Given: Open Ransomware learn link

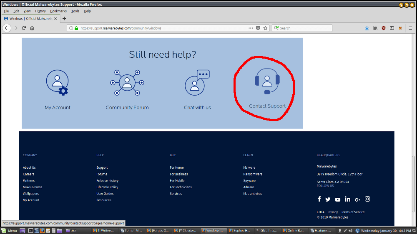Looking at the screenshot, I should point(253,174).
